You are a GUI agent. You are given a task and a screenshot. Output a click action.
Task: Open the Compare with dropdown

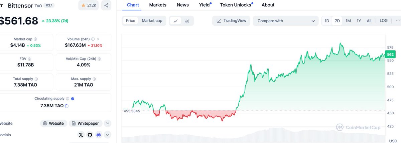pyautogui.click(x=286, y=21)
